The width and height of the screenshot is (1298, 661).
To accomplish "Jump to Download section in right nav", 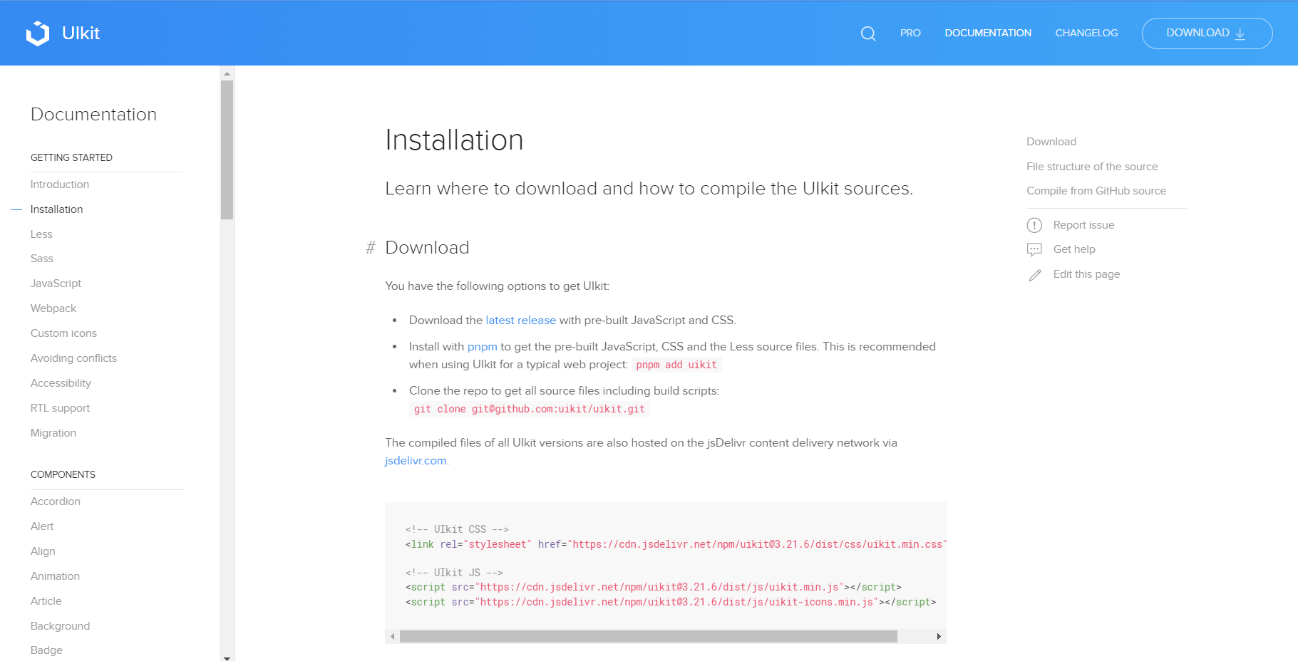I will pos(1051,142).
